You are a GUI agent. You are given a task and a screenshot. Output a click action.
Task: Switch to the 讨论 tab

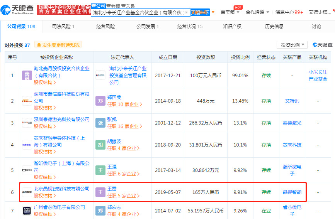pyautogui.click(x=316, y=27)
